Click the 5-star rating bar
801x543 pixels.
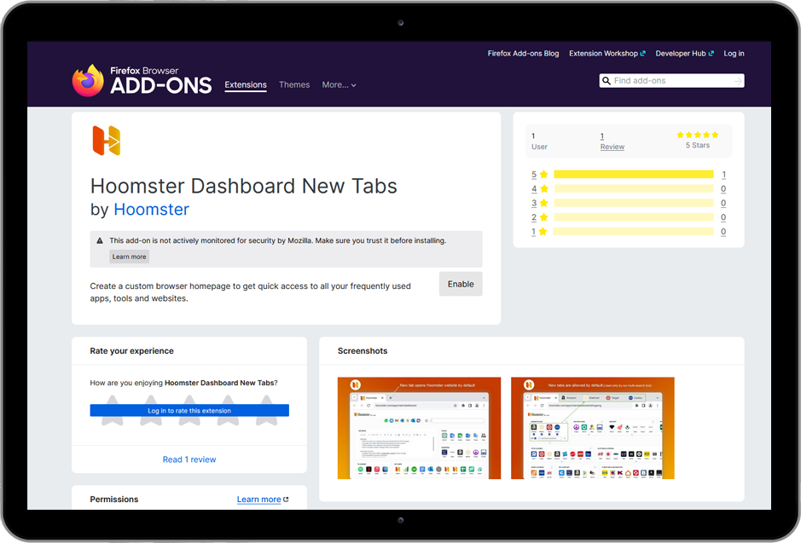coord(634,175)
